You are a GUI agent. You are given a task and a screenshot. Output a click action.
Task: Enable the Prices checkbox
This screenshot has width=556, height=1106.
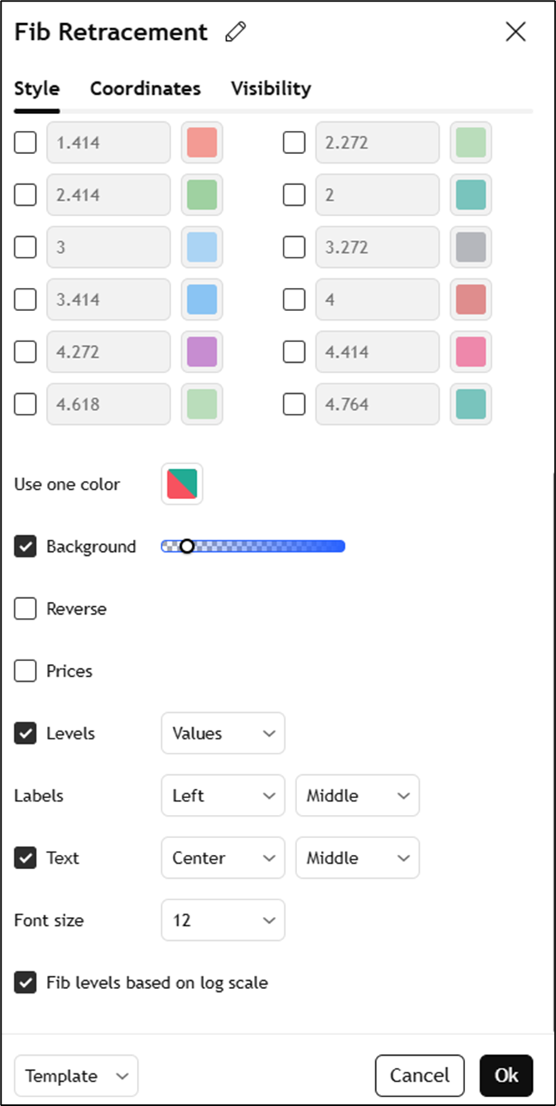click(x=25, y=671)
